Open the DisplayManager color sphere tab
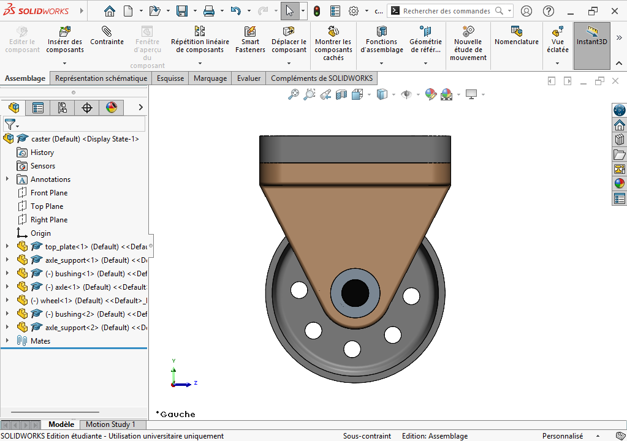 tap(112, 107)
